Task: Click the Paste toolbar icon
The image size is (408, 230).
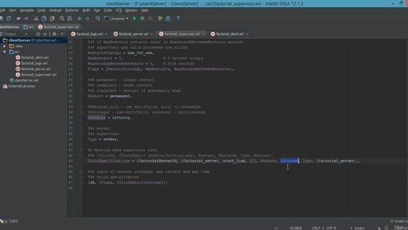Action: coord(52,19)
